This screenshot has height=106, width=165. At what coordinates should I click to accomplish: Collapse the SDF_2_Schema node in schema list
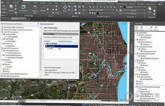pos(45,43)
